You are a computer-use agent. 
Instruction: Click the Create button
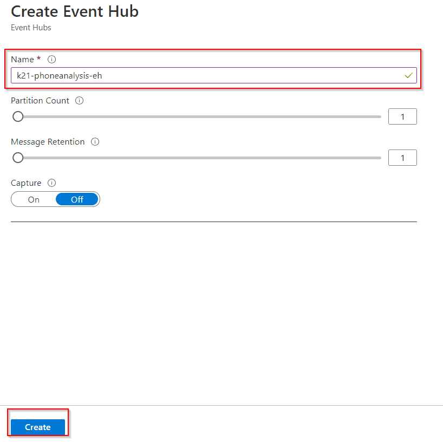(x=37, y=427)
